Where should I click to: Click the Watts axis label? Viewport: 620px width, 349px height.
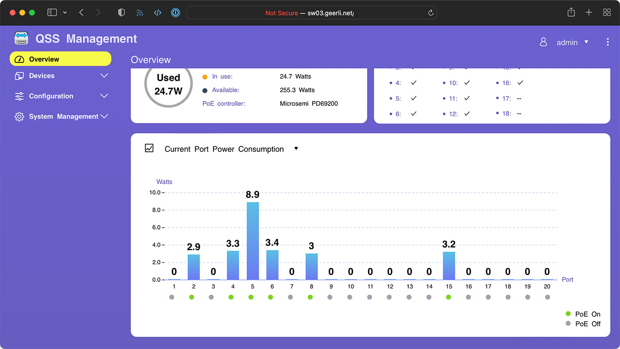coord(164,182)
